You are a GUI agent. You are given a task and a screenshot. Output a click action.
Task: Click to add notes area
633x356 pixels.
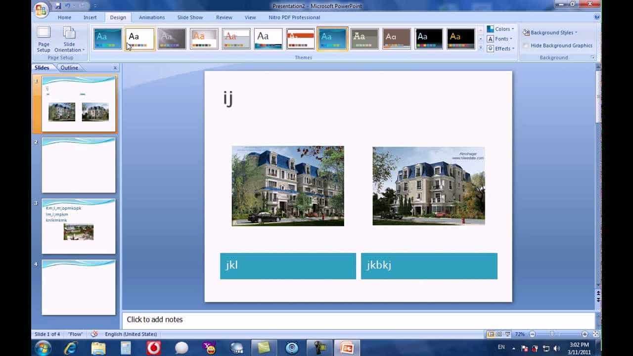(359, 320)
